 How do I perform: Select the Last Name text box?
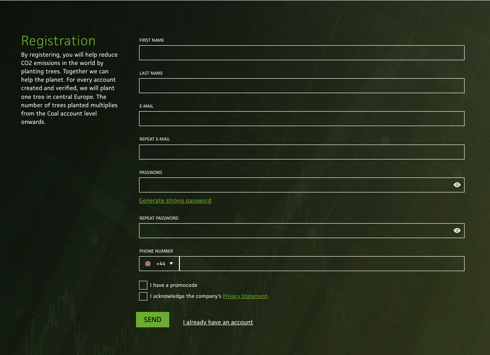[x=301, y=85]
